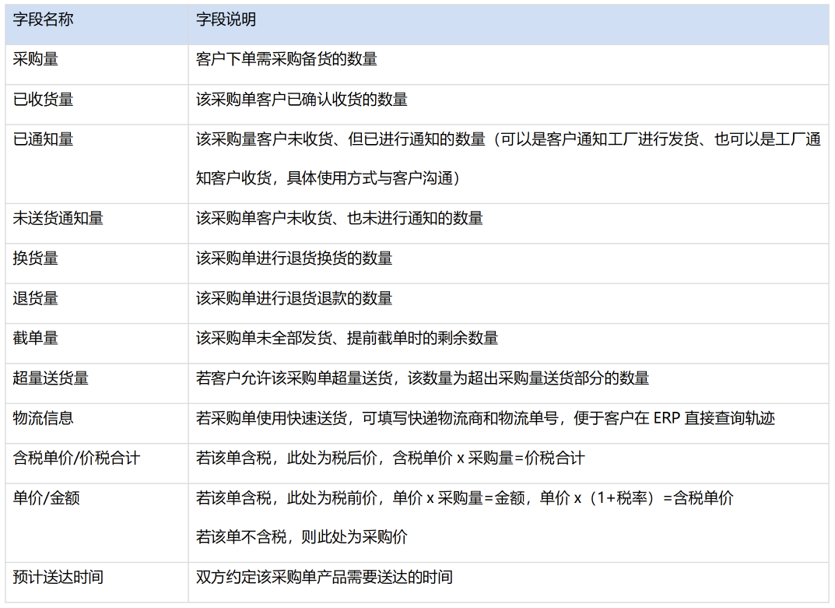Click the description 双方约定该采购单产品需要送达的时间
The image size is (835, 608).
tap(325, 578)
